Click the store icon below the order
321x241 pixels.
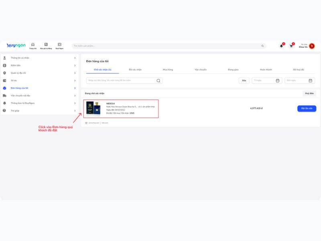86,123
